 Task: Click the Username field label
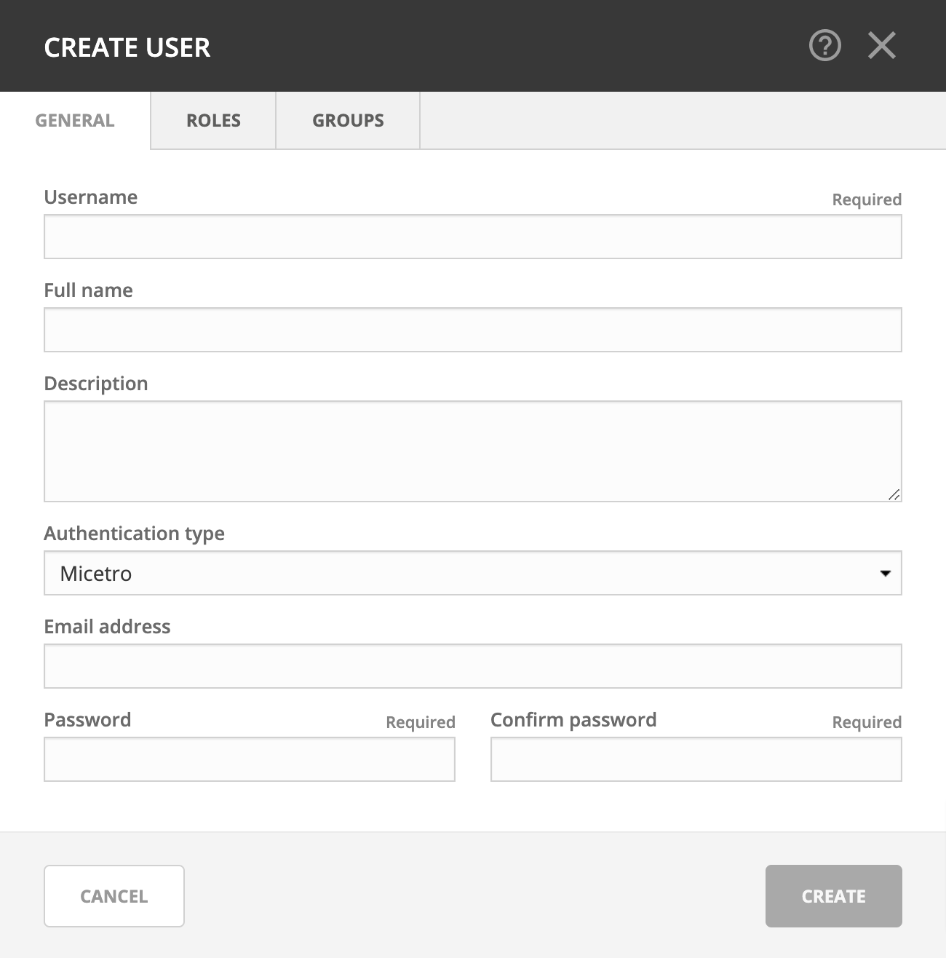click(91, 197)
